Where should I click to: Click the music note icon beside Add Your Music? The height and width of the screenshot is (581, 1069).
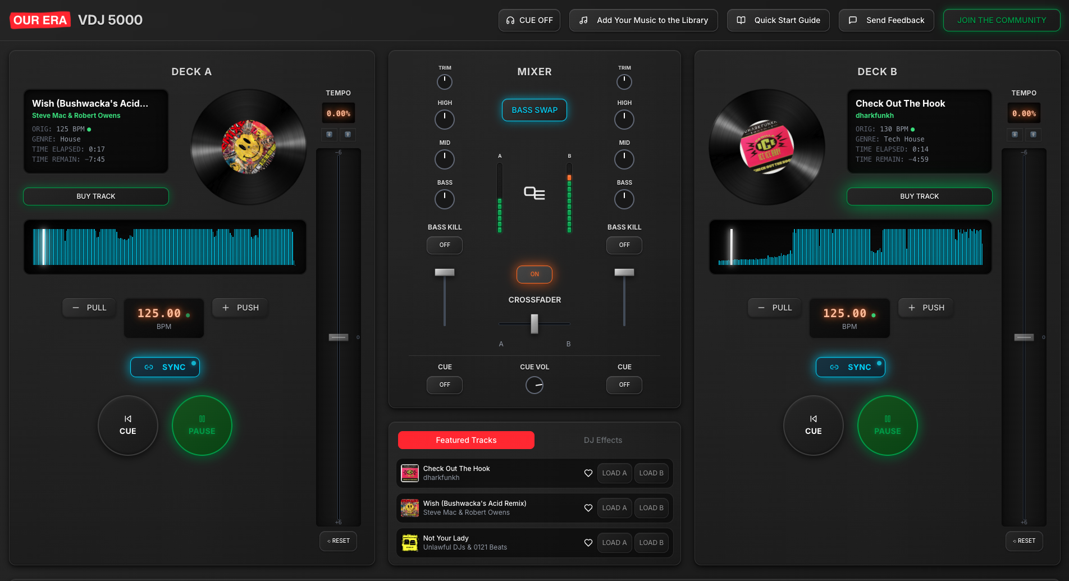[583, 20]
